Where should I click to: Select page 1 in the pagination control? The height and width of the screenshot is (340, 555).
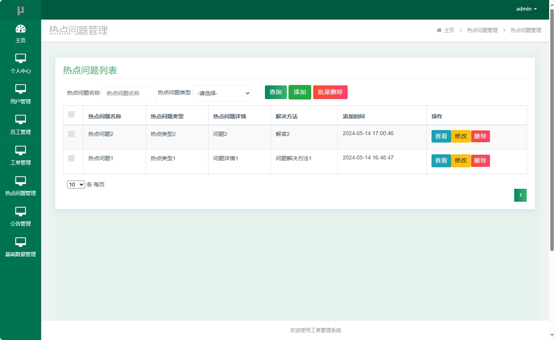click(520, 195)
